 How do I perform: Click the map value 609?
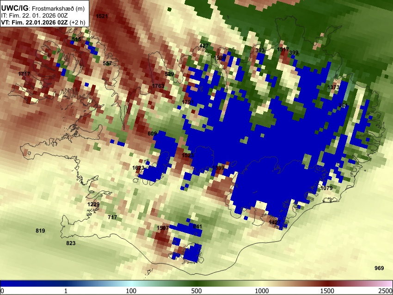(x=152, y=134)
